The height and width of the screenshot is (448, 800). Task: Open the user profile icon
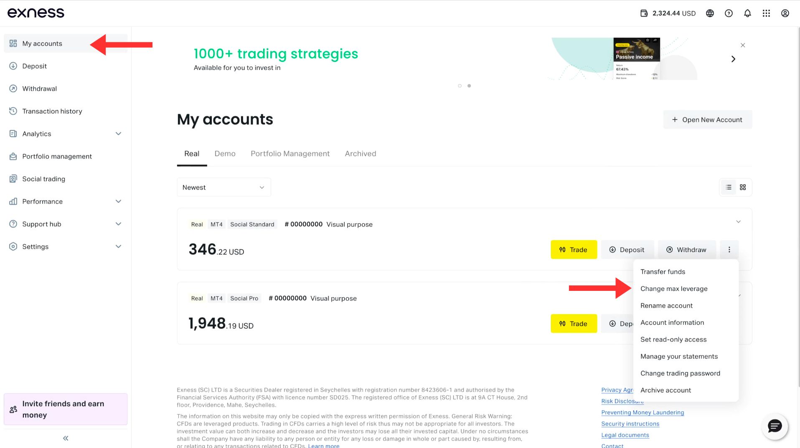tap(785, 13)
